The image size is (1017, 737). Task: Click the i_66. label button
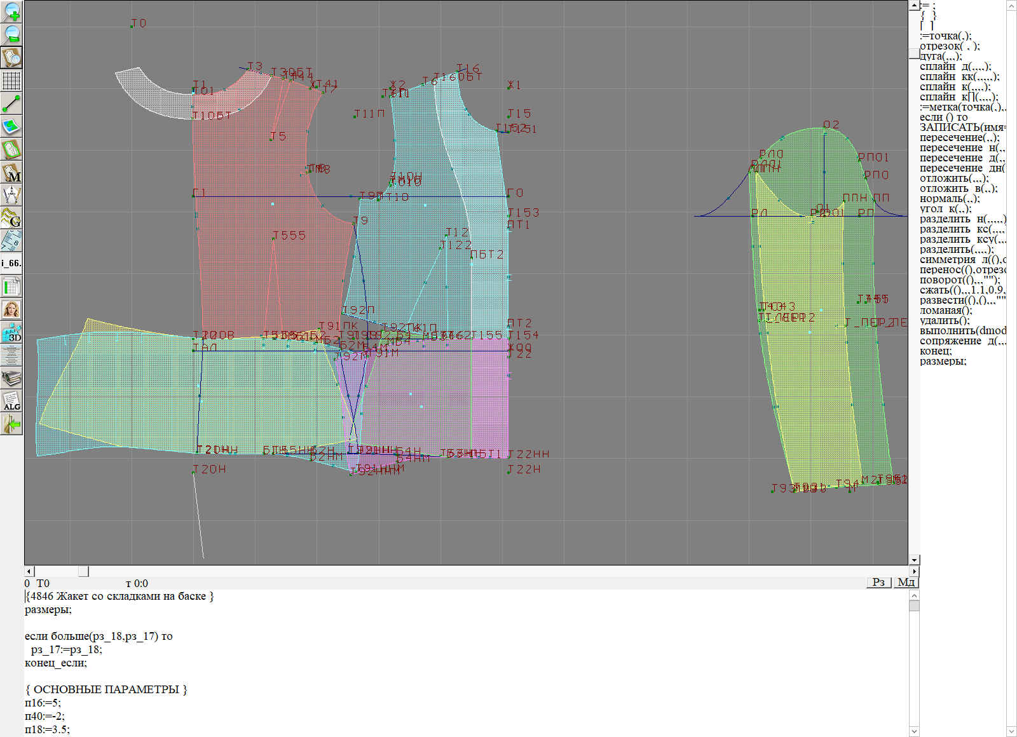pyautogui.click(x=11, y=263)
